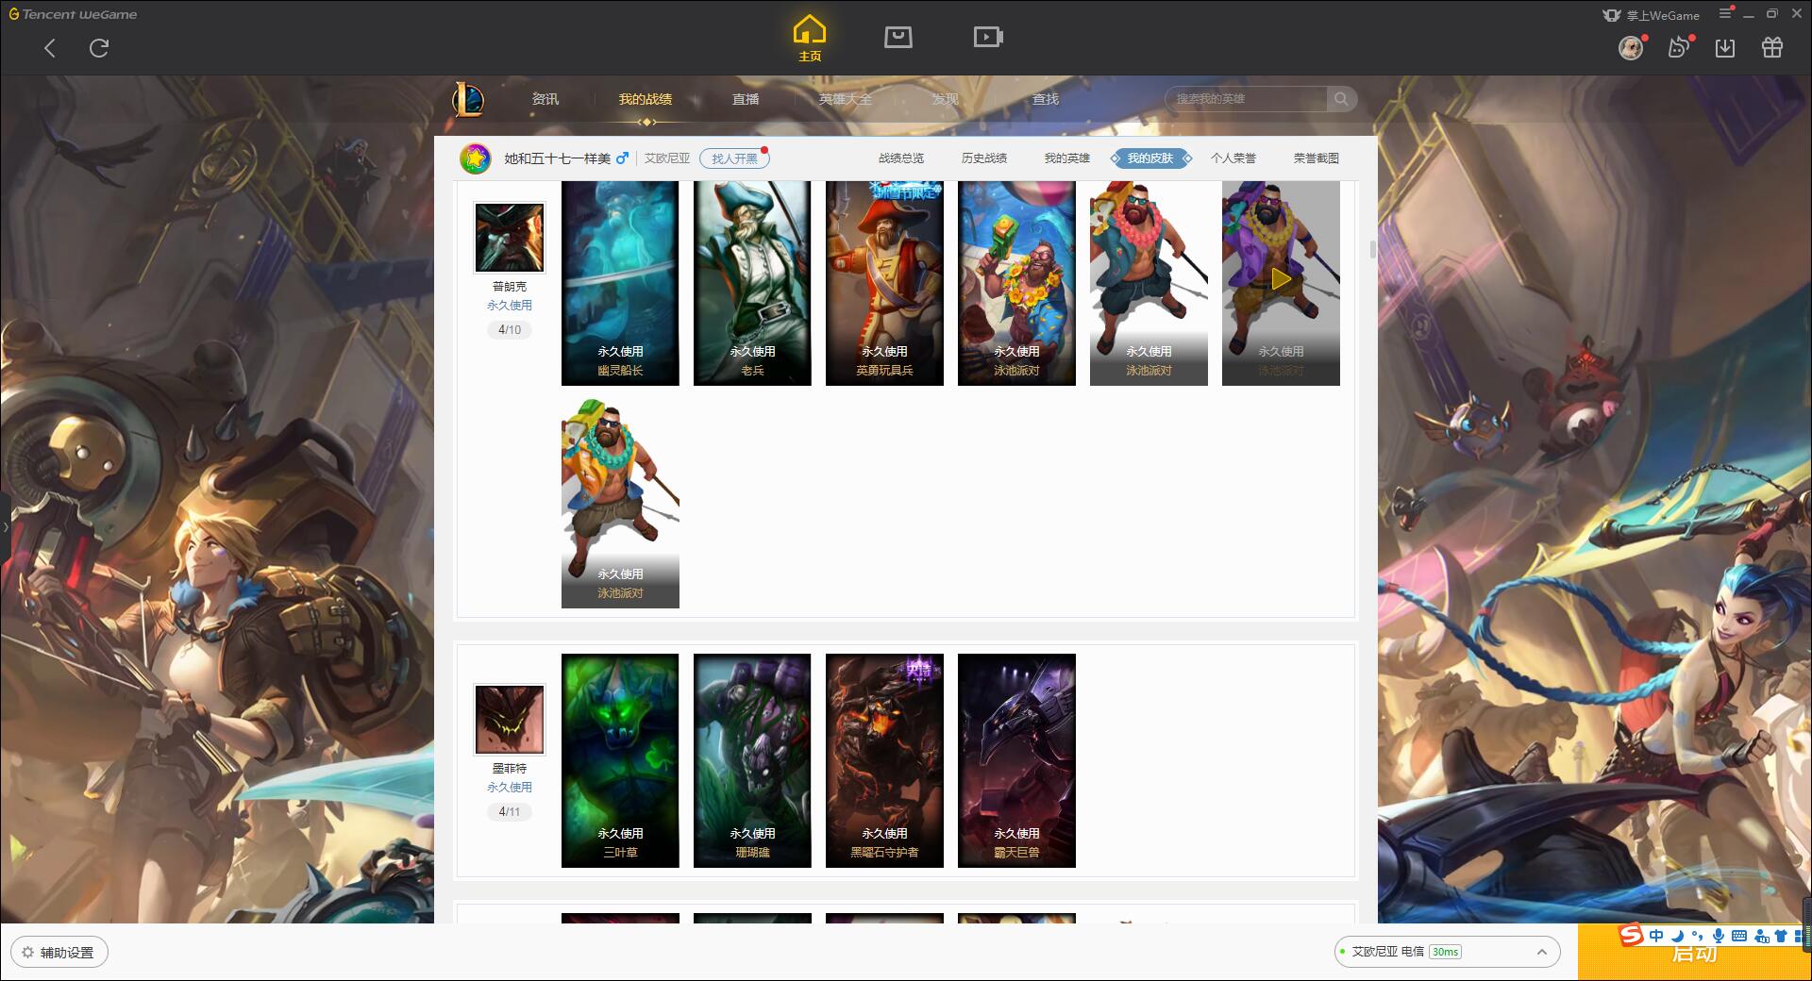
Task: Open the 历史战绩 sub-tab
Action: (984, 158)
